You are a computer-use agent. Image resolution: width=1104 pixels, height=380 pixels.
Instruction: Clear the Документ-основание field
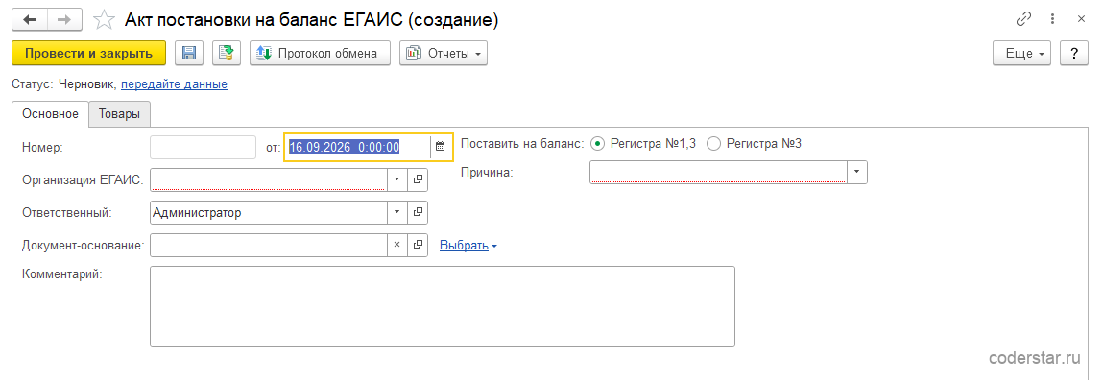coord(396,245)
